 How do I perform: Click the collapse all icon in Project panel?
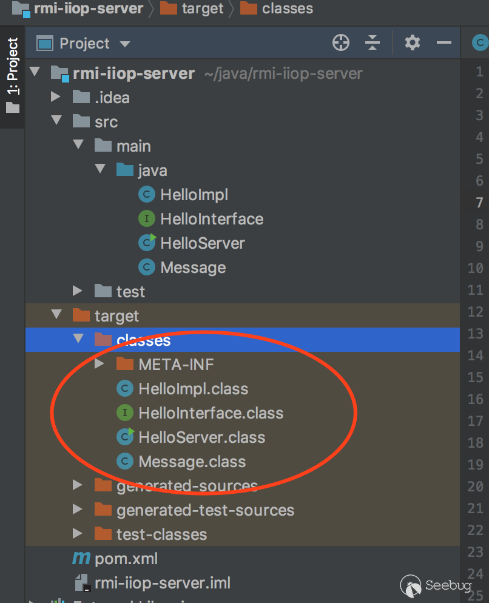(x=373, y=43)
